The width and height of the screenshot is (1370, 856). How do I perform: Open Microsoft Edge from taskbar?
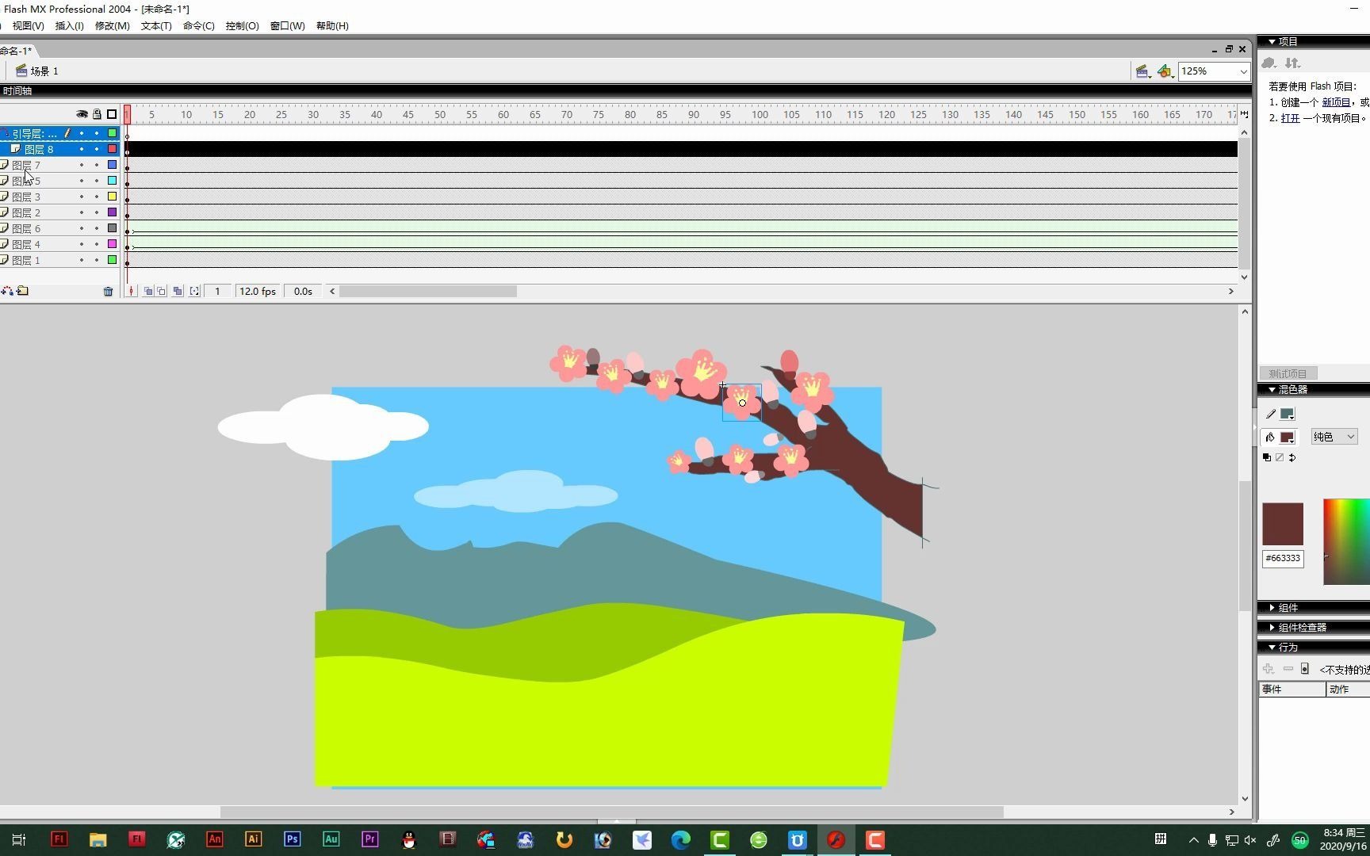(680, 839)
